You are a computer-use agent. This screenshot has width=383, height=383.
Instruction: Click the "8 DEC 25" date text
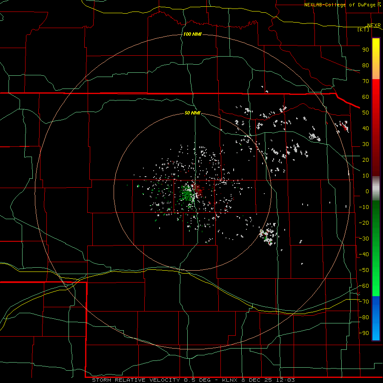point(257,380)
